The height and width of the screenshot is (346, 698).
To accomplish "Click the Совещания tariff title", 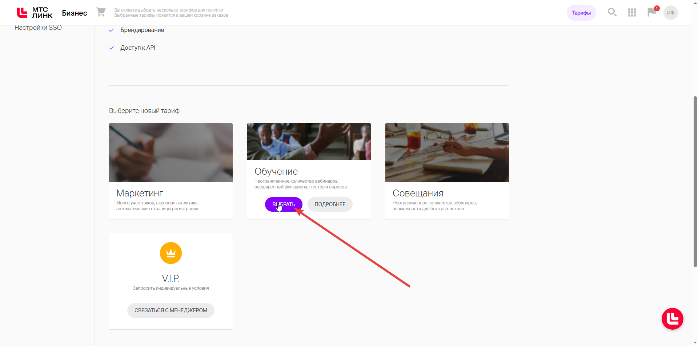I will pyautogui.click(x=418, y=193).
